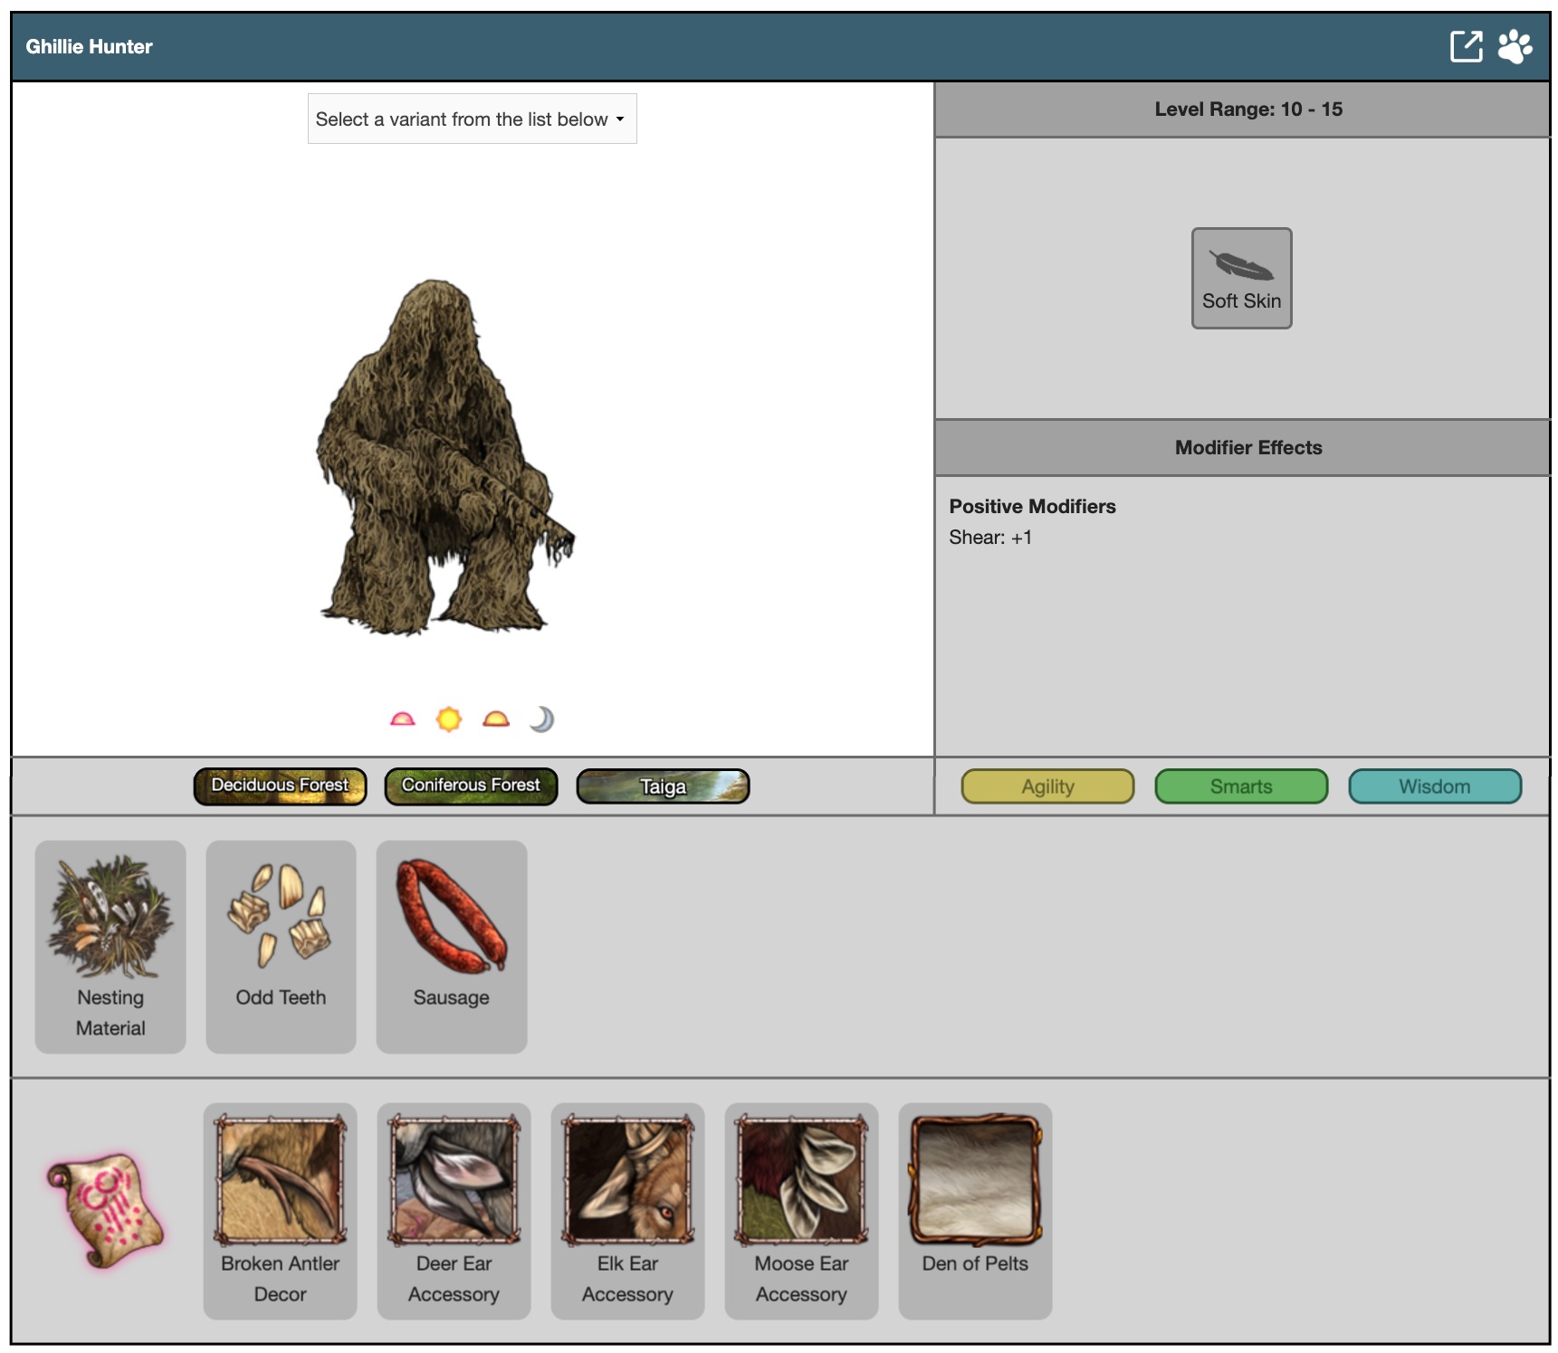Select the crescent moon night icon

[x=541, y=719]
